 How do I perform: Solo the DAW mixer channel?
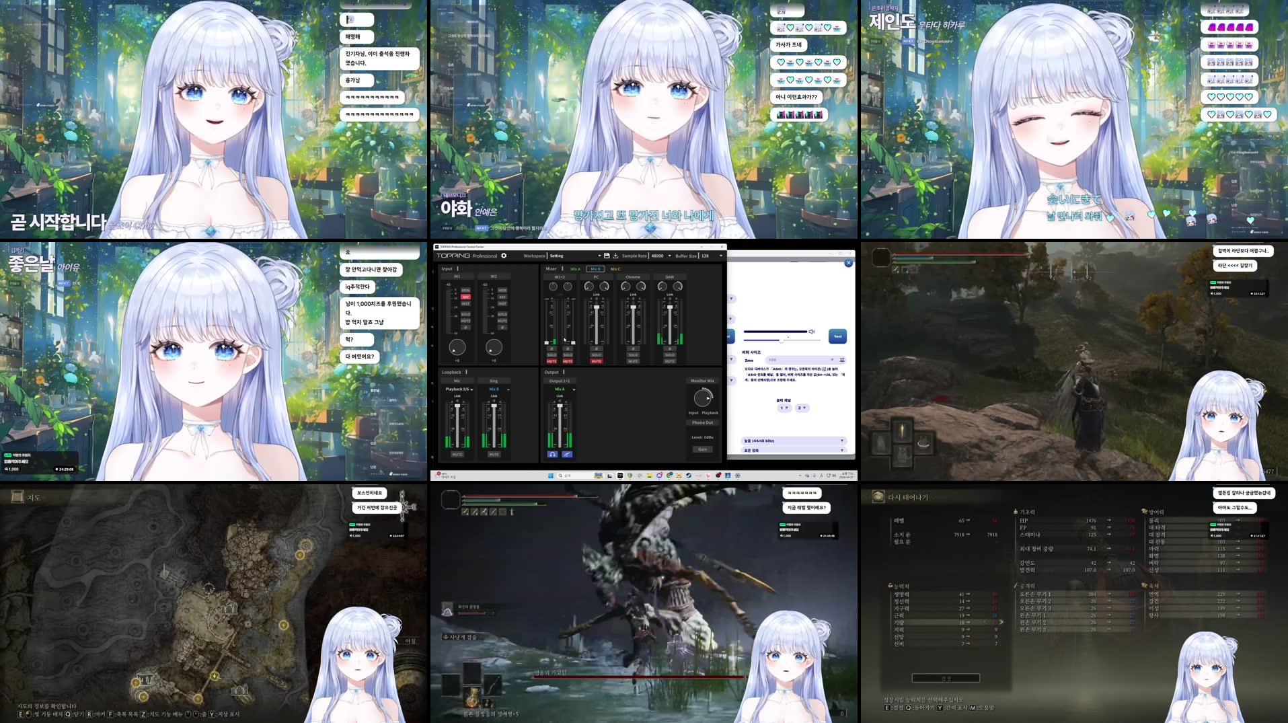coord(670,355)
